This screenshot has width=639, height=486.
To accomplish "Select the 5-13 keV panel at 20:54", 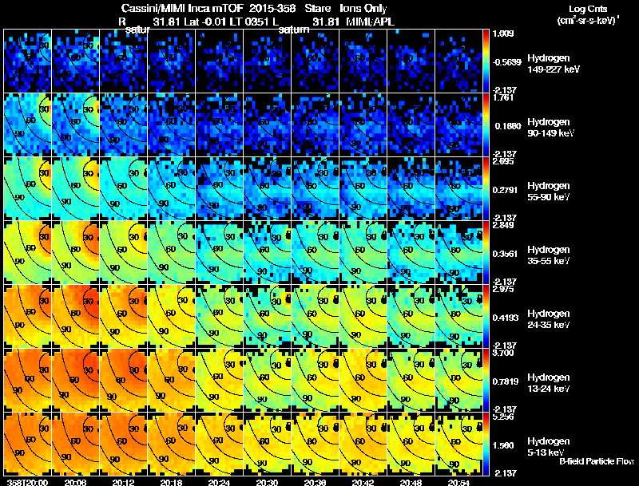I will pyautogui.click(x=458, y=445).
